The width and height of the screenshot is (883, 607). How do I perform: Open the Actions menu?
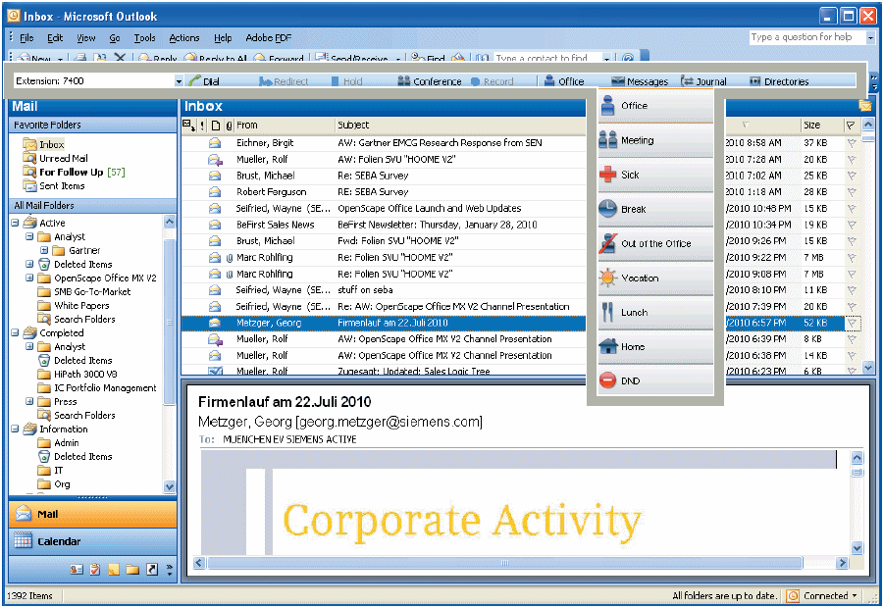[184, 37]
